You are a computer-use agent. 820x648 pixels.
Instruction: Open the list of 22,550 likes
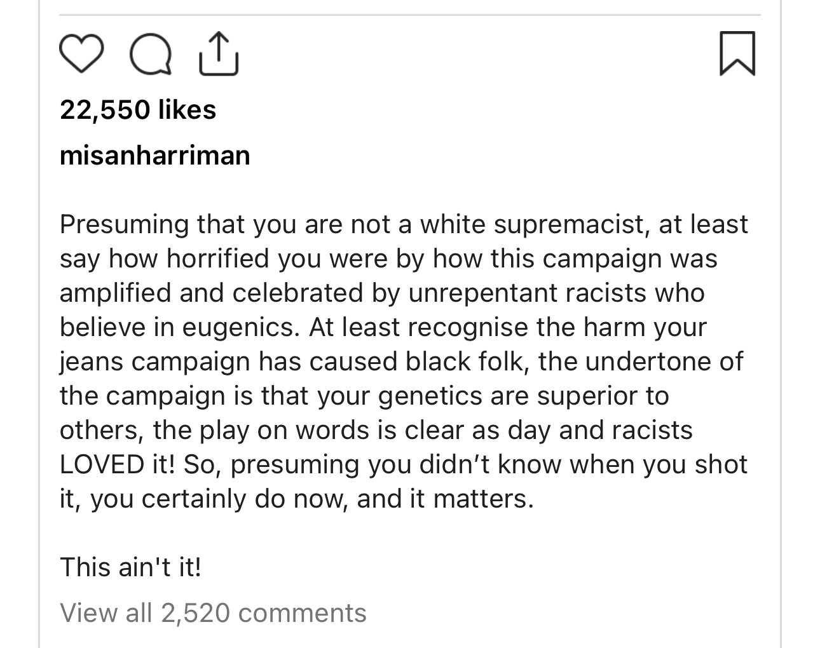pyautogui.click(x=138, y=110)
